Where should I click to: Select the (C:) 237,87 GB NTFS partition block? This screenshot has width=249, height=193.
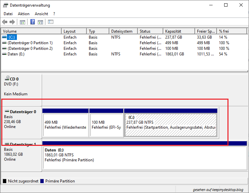coord(171,125)
